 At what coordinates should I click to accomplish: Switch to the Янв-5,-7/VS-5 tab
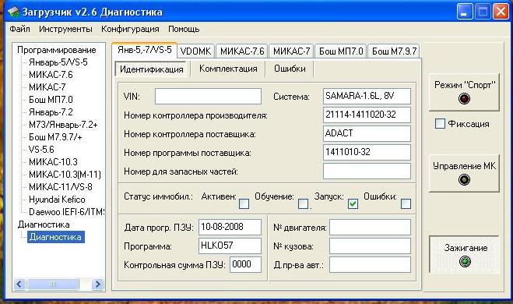coord(144,50)
